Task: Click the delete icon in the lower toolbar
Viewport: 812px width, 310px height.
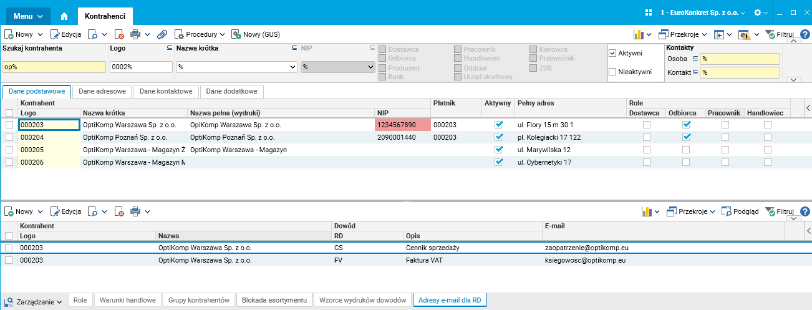Action: [119, 211]
